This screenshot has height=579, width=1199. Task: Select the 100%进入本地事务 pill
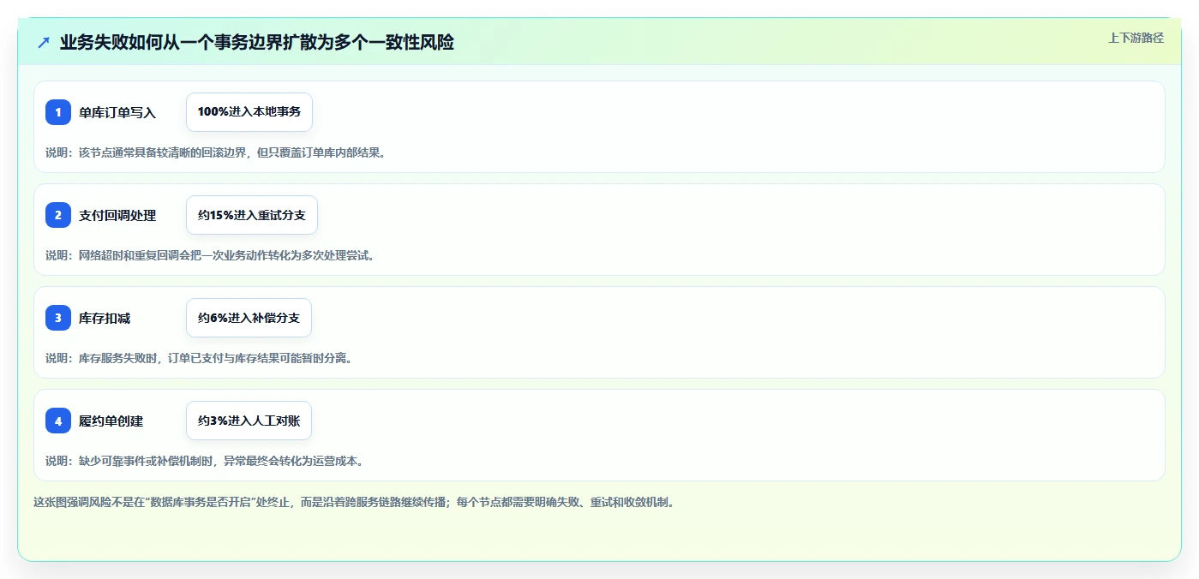pyautogui.click(x=249, y=112)
